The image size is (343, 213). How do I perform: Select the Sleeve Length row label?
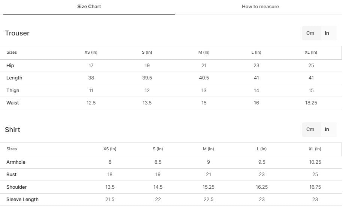(22, 200)
